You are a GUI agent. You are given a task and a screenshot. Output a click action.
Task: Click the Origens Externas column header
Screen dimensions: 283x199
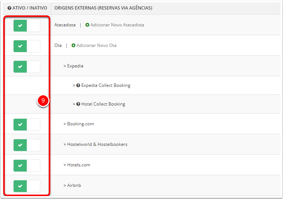click(103, 8)
